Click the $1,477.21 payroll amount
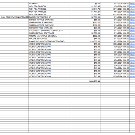The image size is (135, 135). (x=86, y=12)
